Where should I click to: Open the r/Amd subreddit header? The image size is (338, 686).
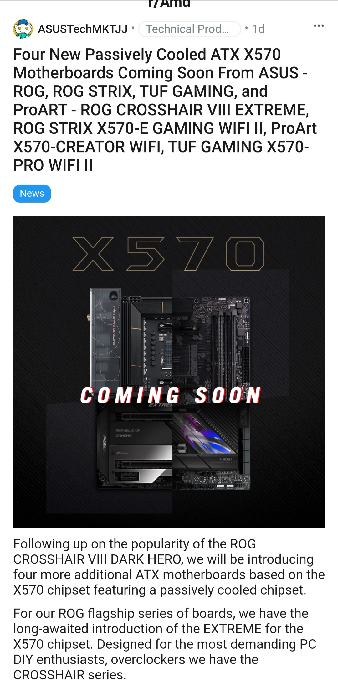pyautogui.click(x=169, y=4)
